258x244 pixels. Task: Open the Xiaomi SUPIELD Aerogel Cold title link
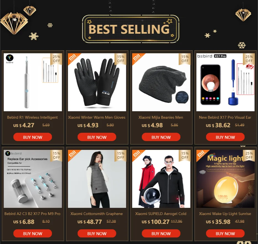161,214
